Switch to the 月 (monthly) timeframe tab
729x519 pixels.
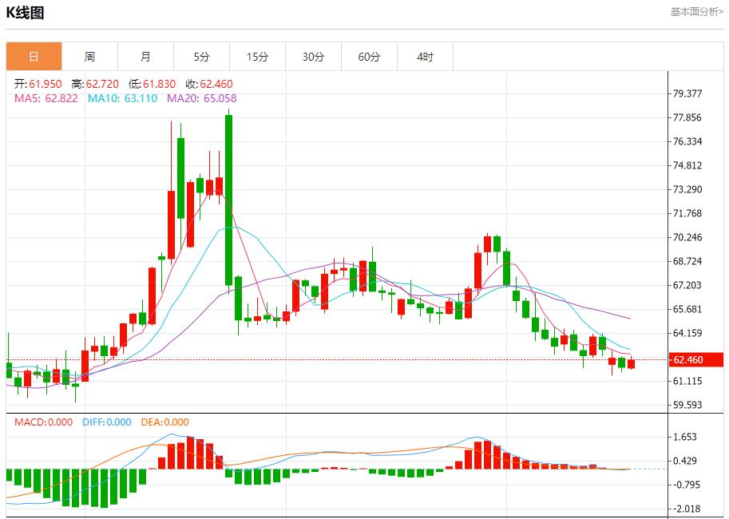[145, 56]
